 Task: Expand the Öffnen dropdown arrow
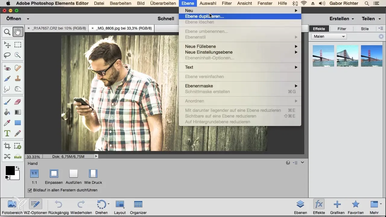coord(28,19)
